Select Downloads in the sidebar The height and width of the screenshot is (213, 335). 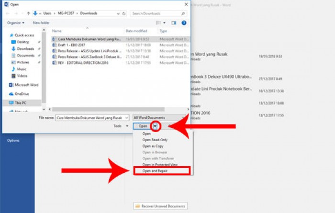point(25,49)
